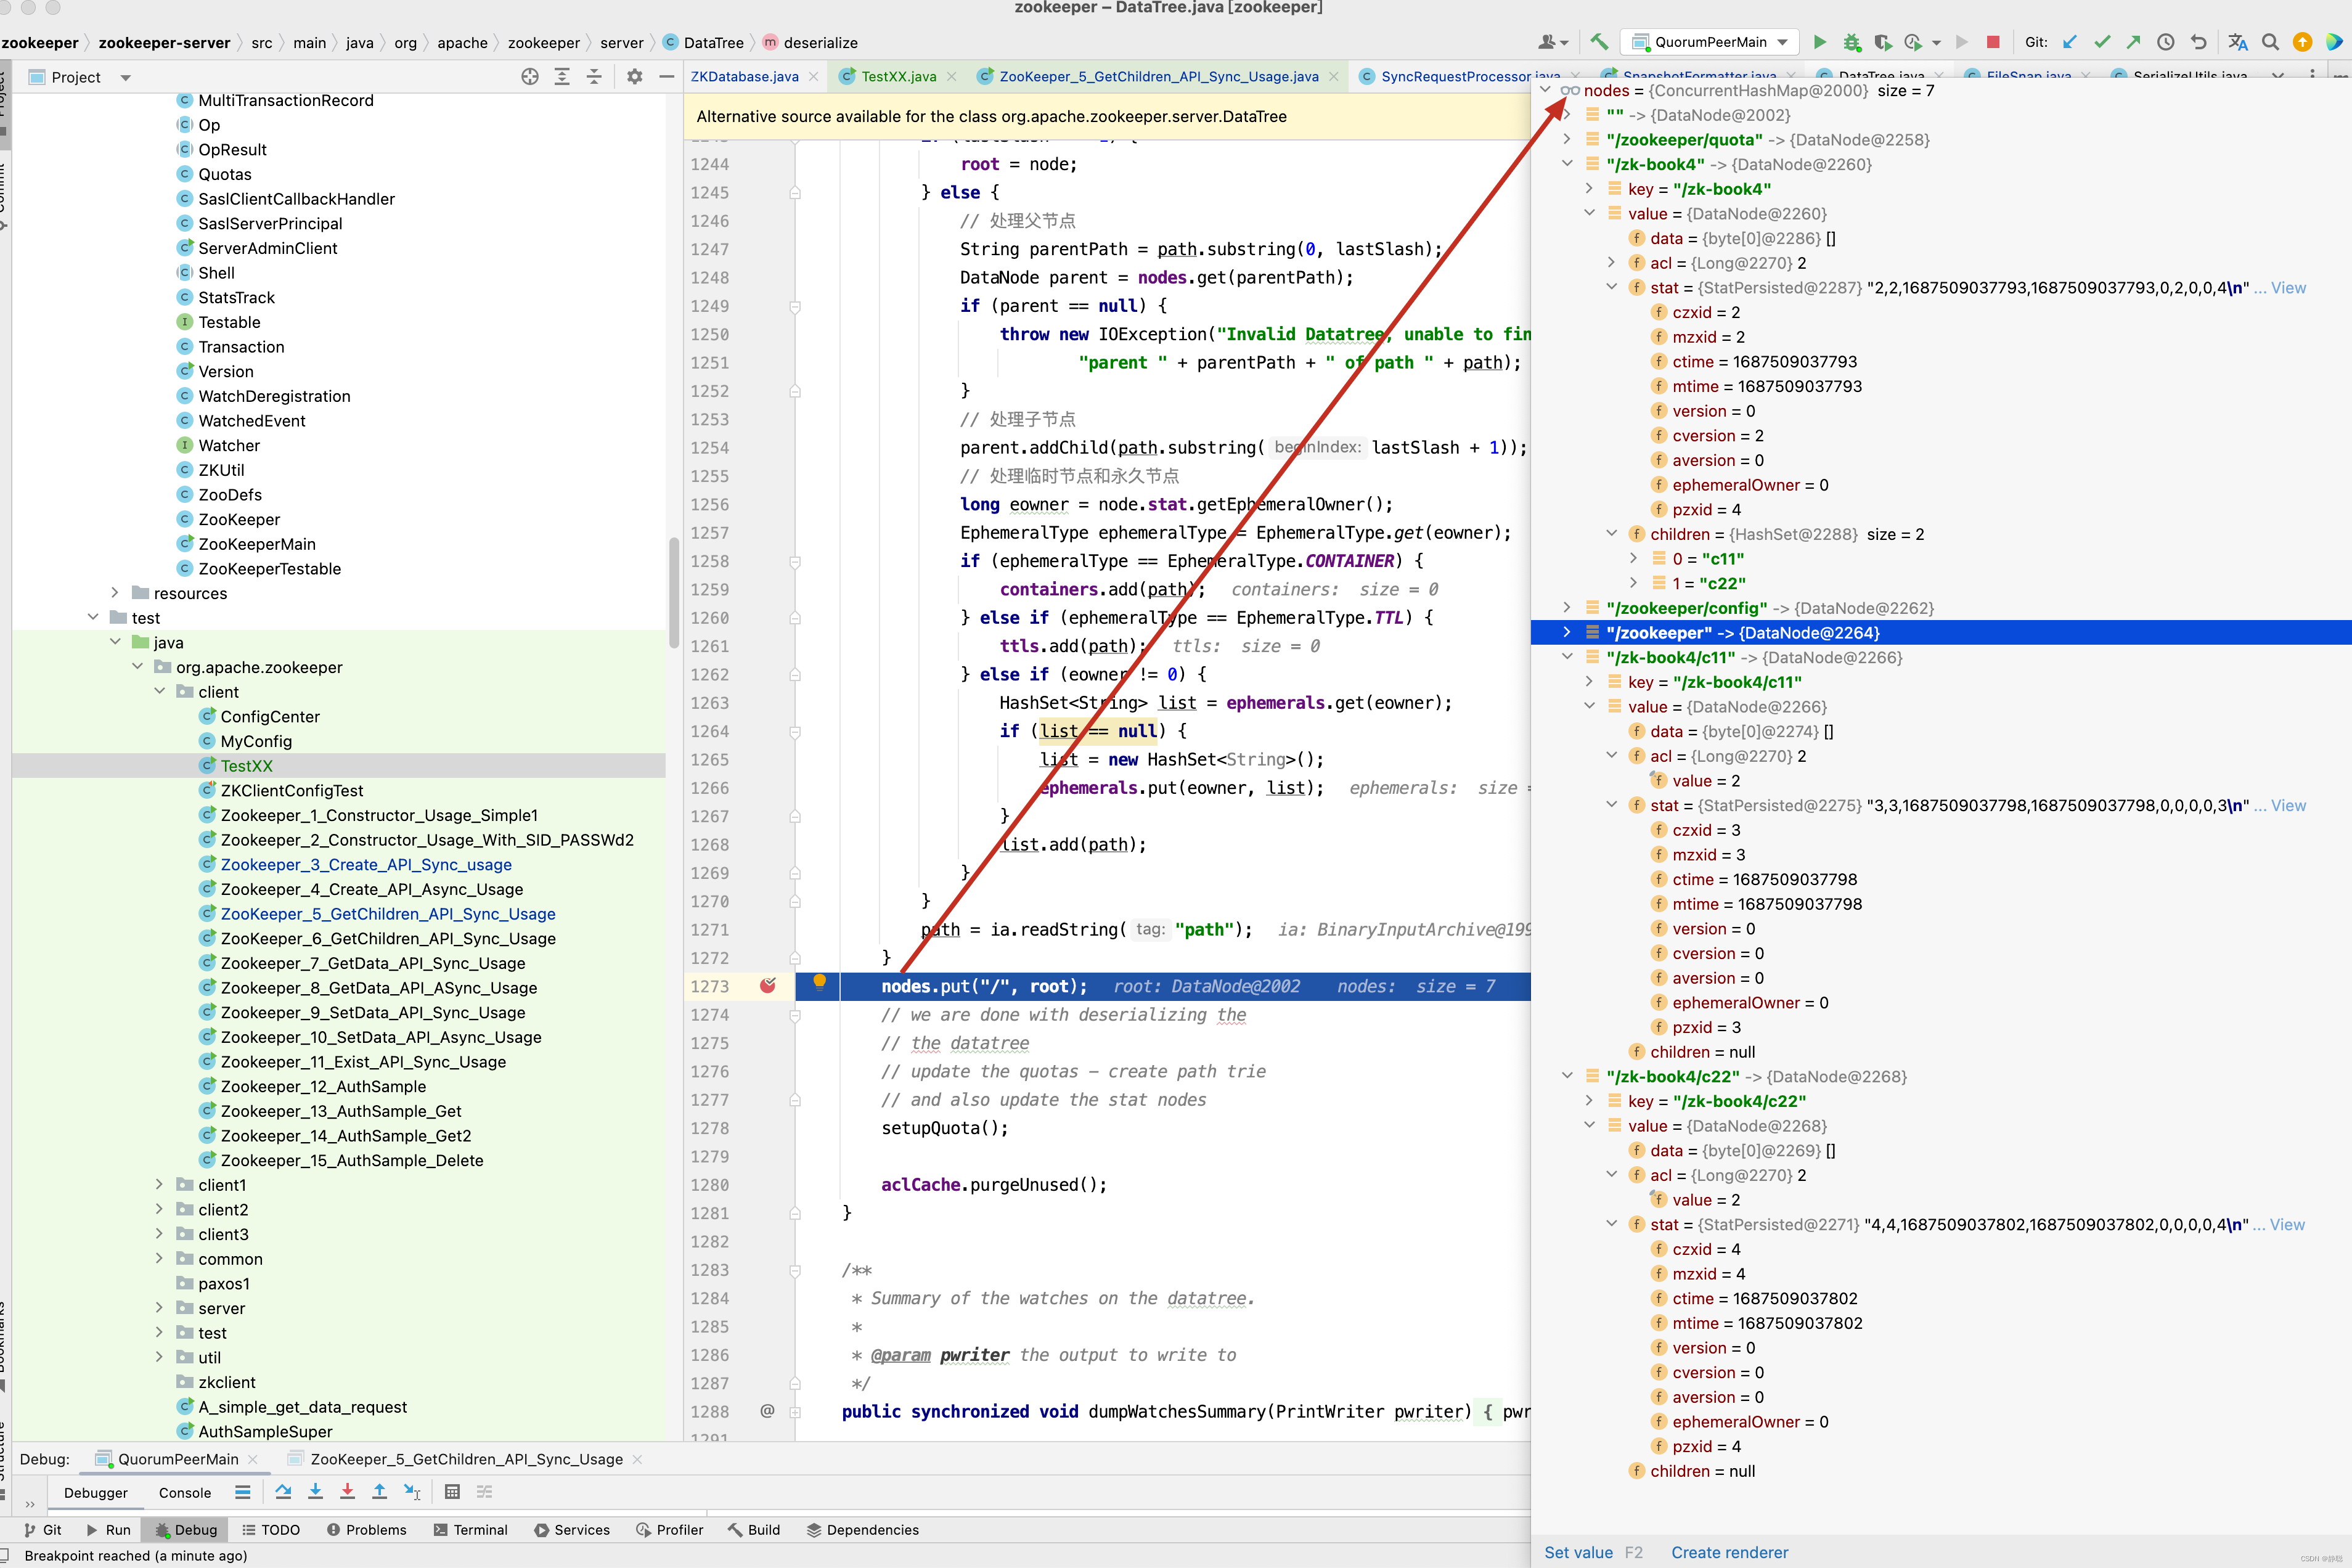Click the orange IDE update icon

click(x=2302, y=42)
